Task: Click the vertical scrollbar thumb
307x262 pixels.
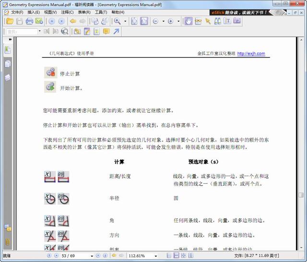Action: [x=301, y=195]
